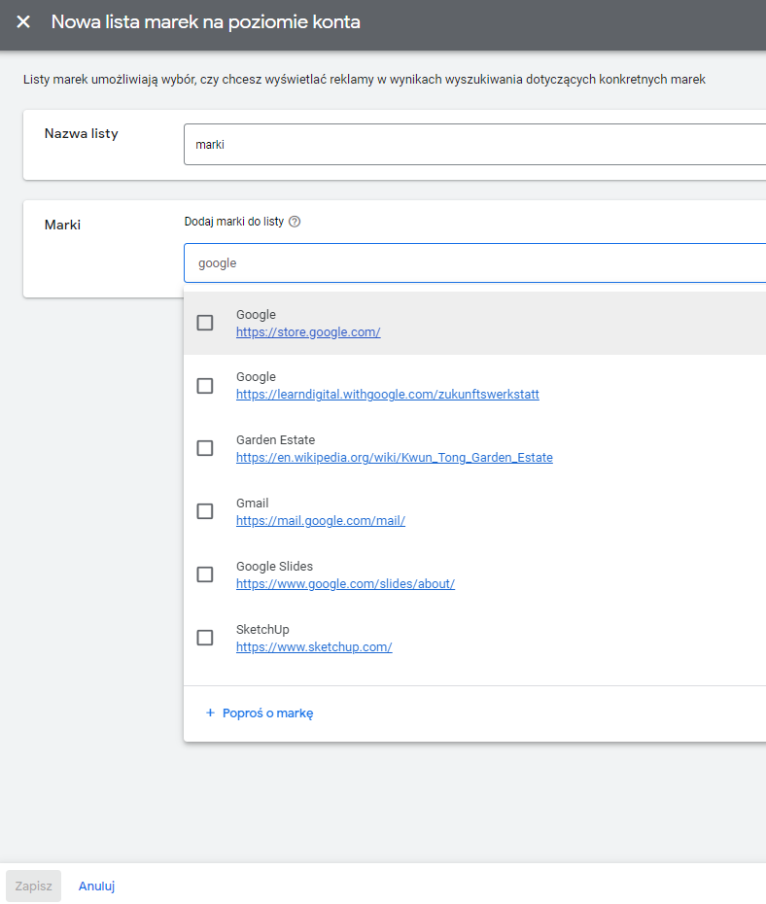This screenshot has height=904, width=766.
Task: Check the Google learndigital brand checkbox
Action: coord(204,386)
